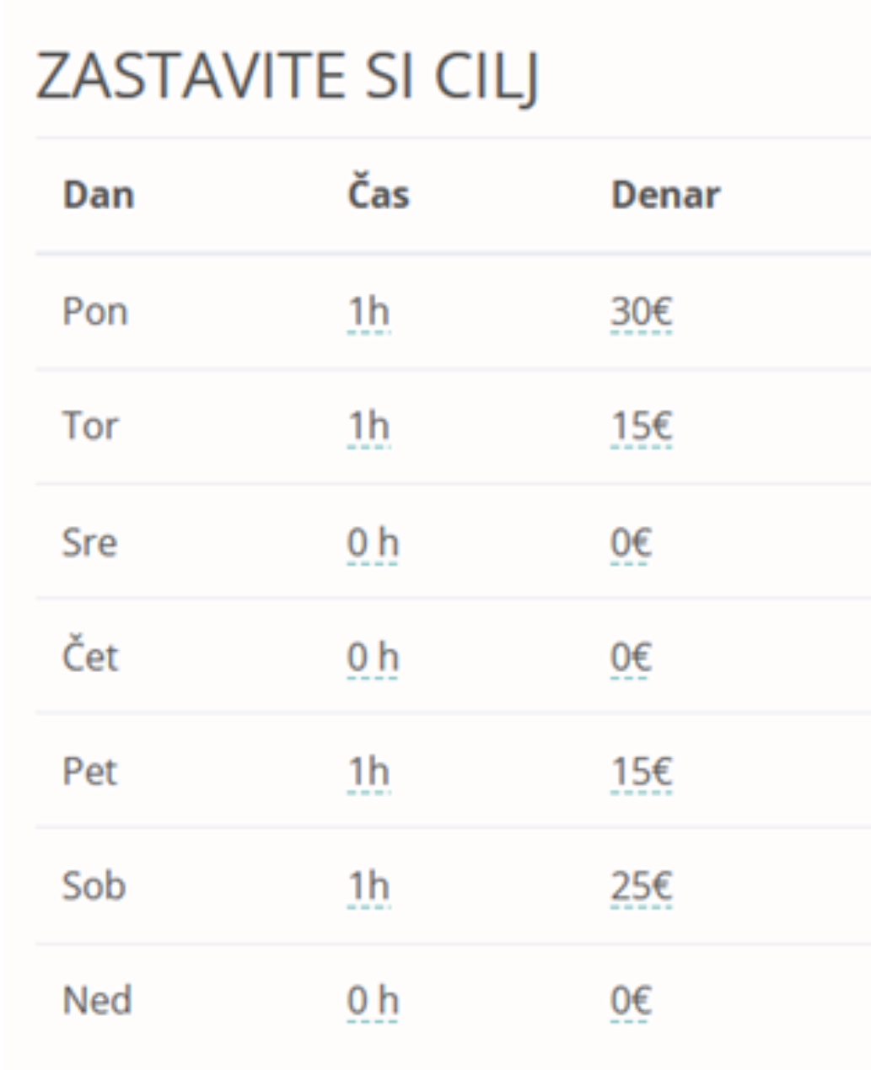Select the Sob row label
This screenshot has height=1070, width=871.
click(x=94, y=886)
